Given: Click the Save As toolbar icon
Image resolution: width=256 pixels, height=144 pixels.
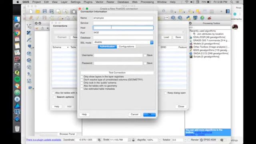Looking at the screenshot, I should [x=52, y=11].
